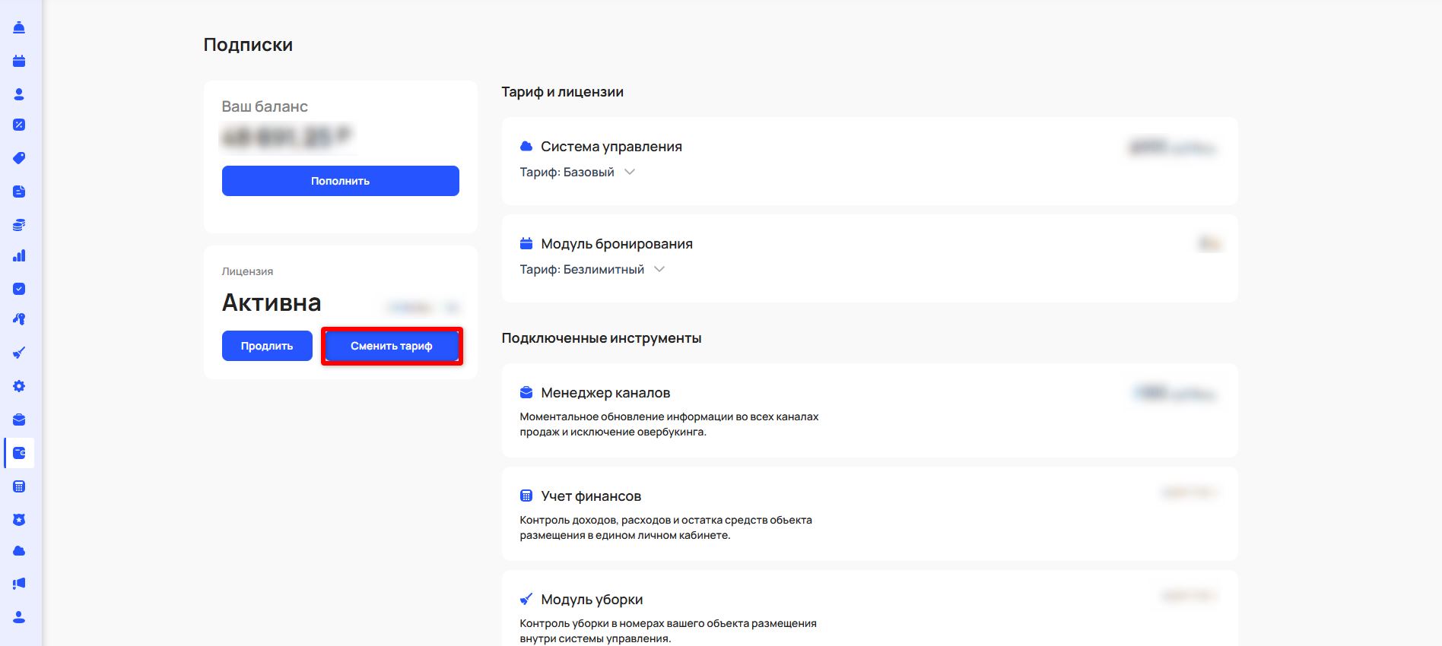This screenshot has height=646, width=1442.
Task: Open the keys sidebar icon
Action: click(19, 319)
